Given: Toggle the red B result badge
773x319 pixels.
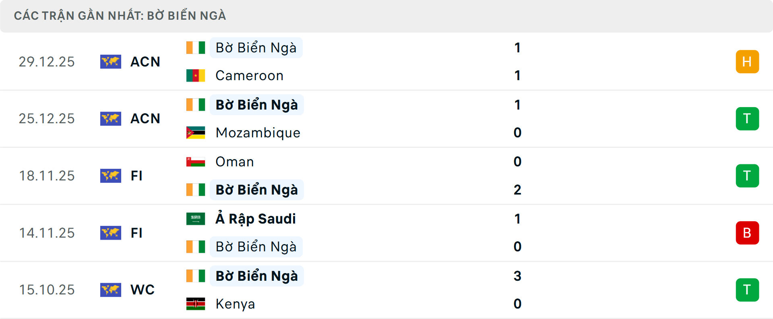Looking at the screenshot, I should coord(747,233).
